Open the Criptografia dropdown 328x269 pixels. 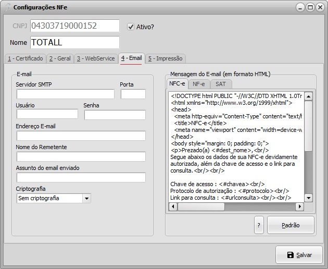(87, 198)
